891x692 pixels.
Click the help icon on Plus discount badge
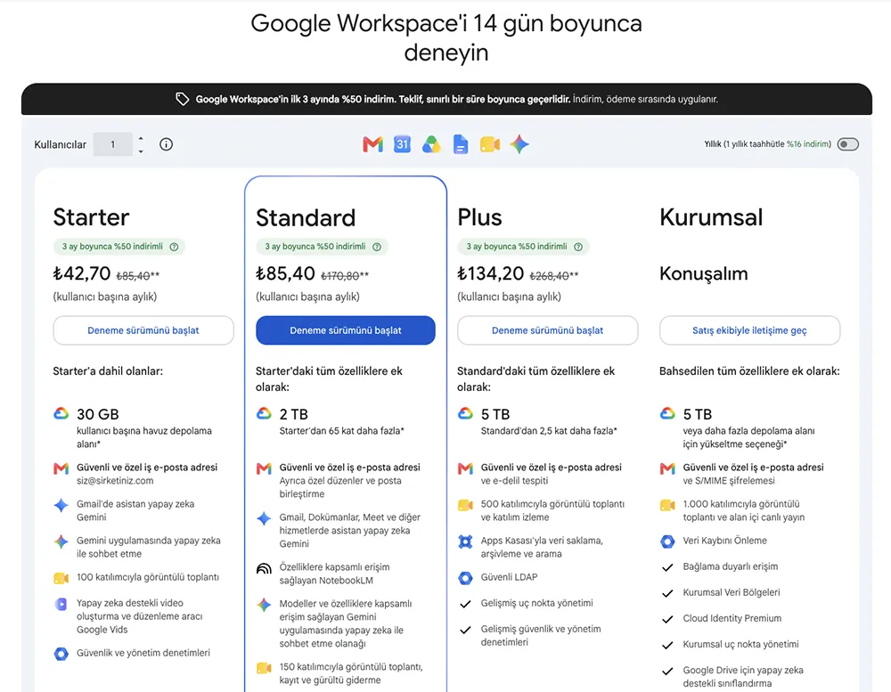pos(578,247)
